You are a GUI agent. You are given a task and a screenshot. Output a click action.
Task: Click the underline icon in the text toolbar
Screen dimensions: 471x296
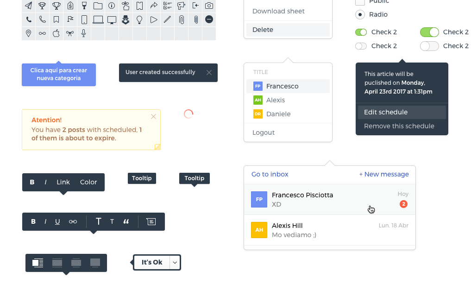pos(57,221)
